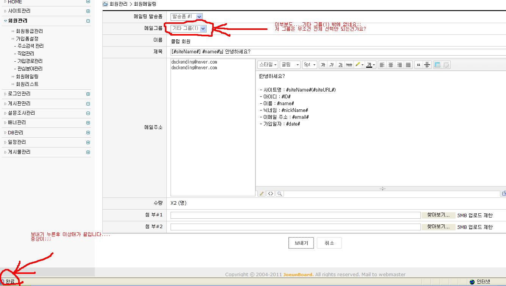Expand the 로그인관리 menu section
The image size is (506, 286).
coord(88,94)
